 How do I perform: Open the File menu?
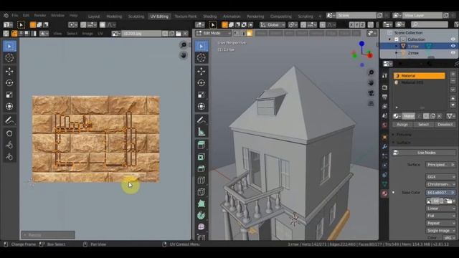[x=15, y=16]
